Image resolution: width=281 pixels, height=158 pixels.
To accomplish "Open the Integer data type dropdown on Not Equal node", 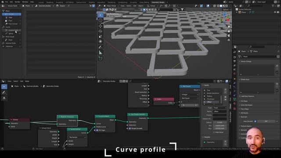I will pyautogui.click(x=190, y=94).
